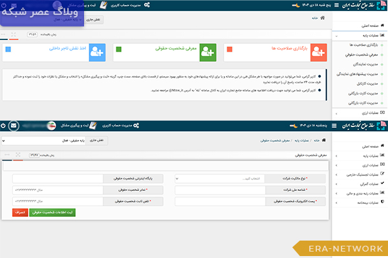Toggle moon night-mode icon on form page header
This screenshot has width=388, height=258.
[294, 126]
